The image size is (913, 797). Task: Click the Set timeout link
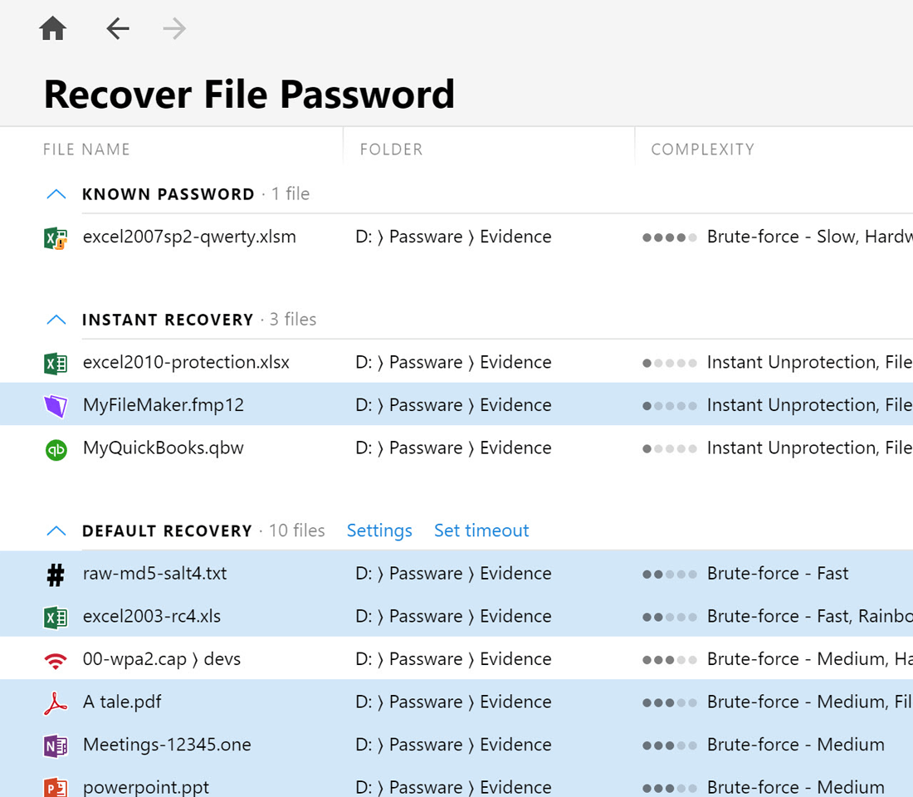(481, 531)
